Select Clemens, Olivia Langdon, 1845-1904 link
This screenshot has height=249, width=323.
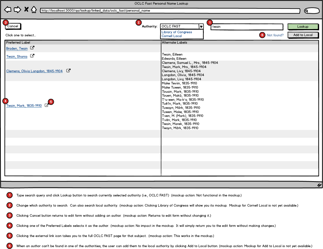(x=34, y=71)
